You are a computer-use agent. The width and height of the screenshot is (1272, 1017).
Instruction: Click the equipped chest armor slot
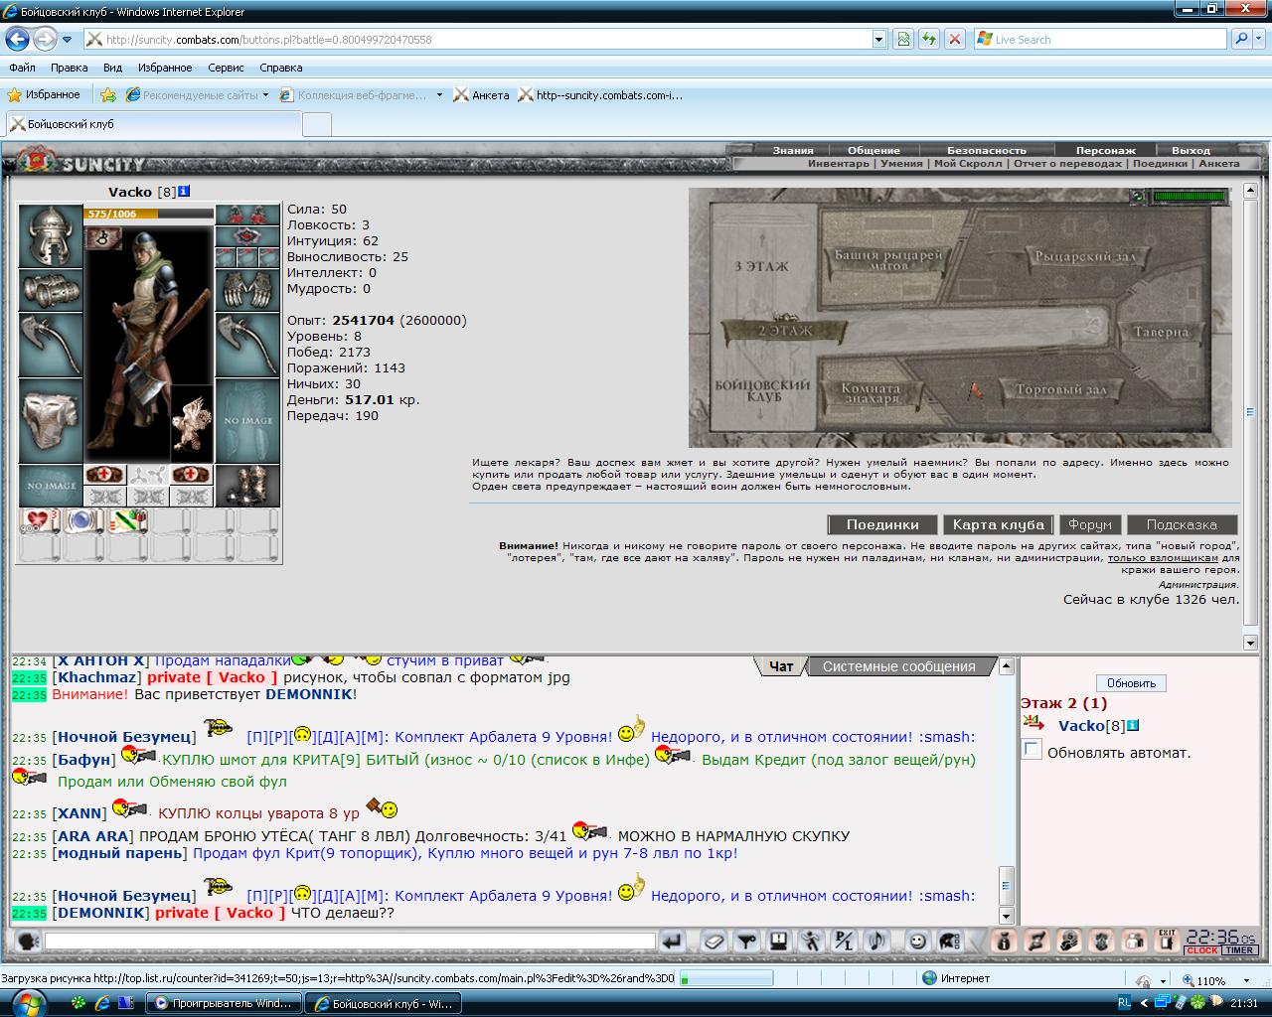50,420
